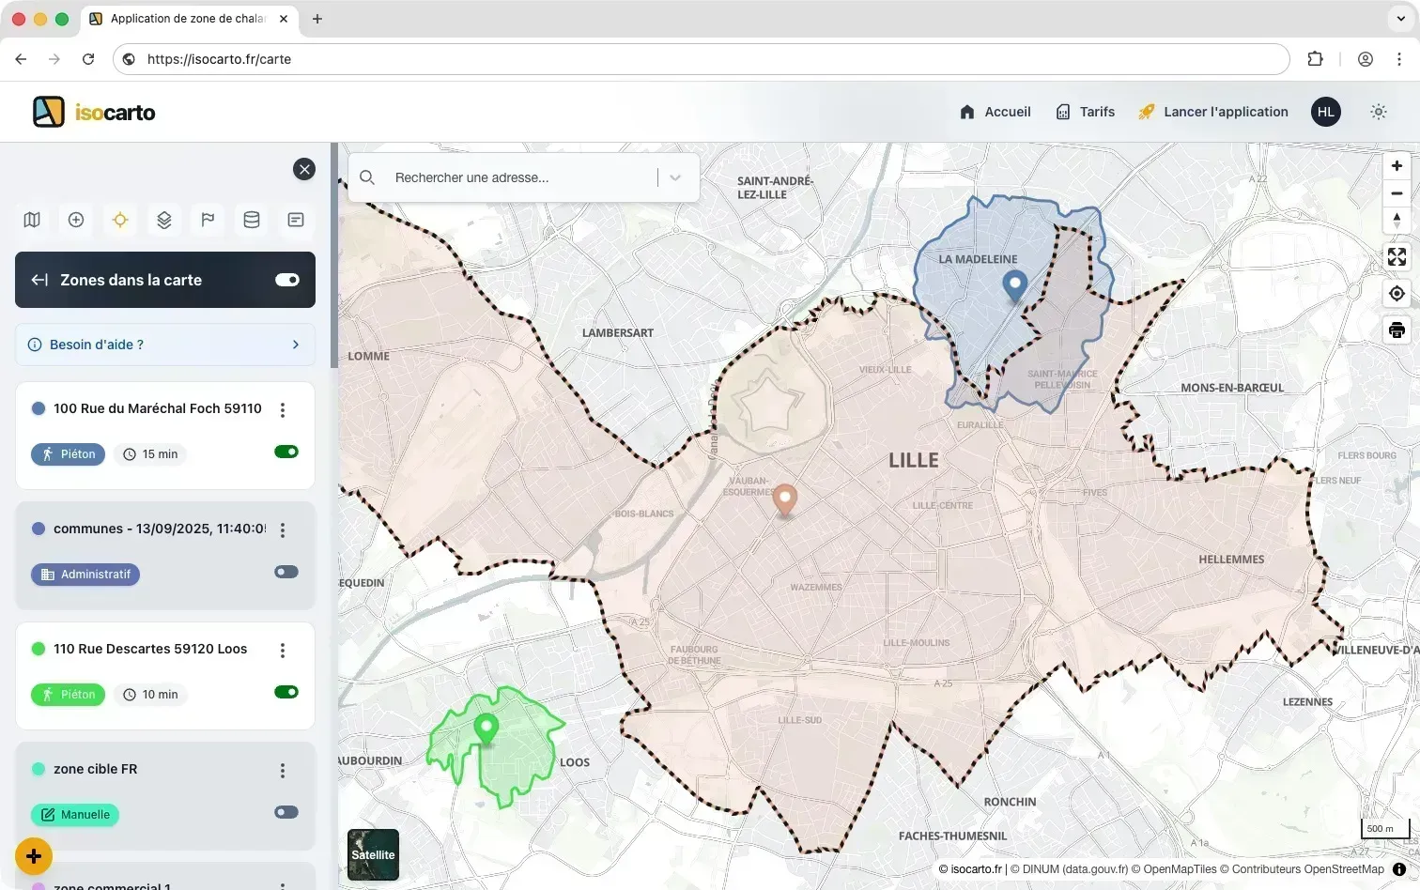The width and height of the screenshot is (1420, 890).
Task: Activate fullscreen mode on the map
Action: click(x=1397, y=256)
